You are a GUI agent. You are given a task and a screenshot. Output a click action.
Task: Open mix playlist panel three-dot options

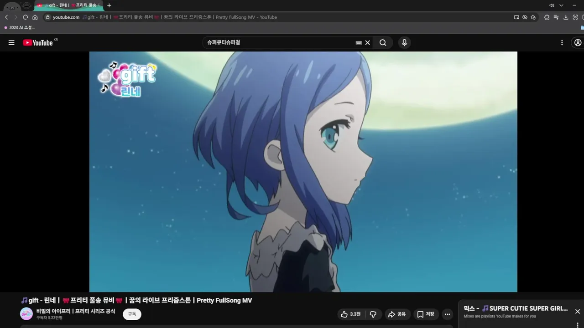tap(578, 325)
